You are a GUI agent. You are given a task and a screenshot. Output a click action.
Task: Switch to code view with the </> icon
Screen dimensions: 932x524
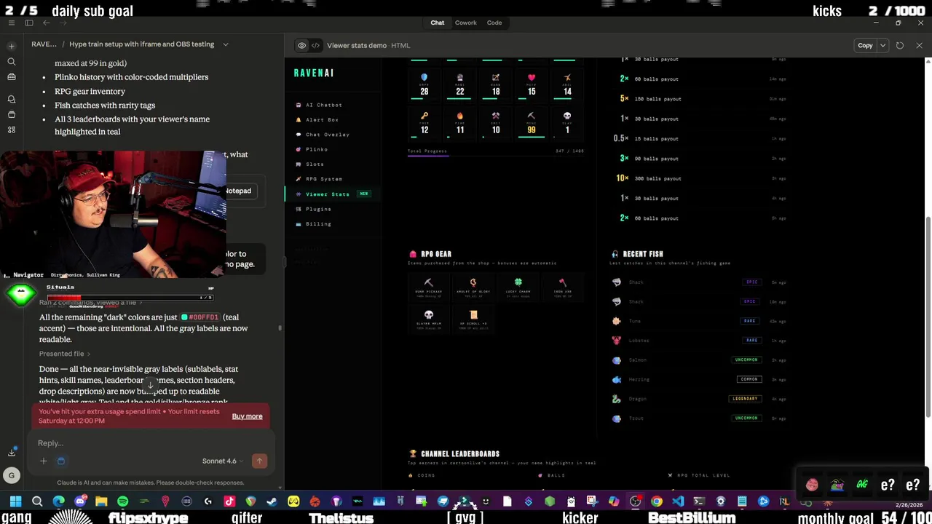pos(315,45)
